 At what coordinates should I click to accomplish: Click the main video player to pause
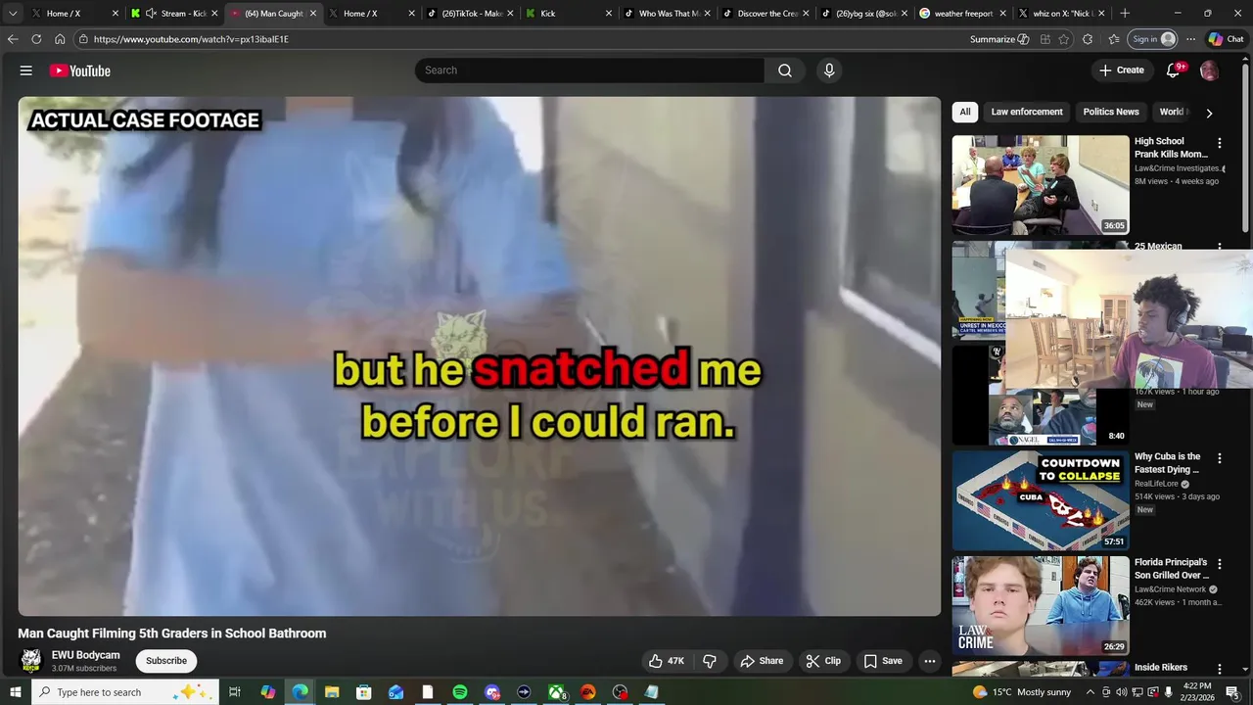(479, 356)
